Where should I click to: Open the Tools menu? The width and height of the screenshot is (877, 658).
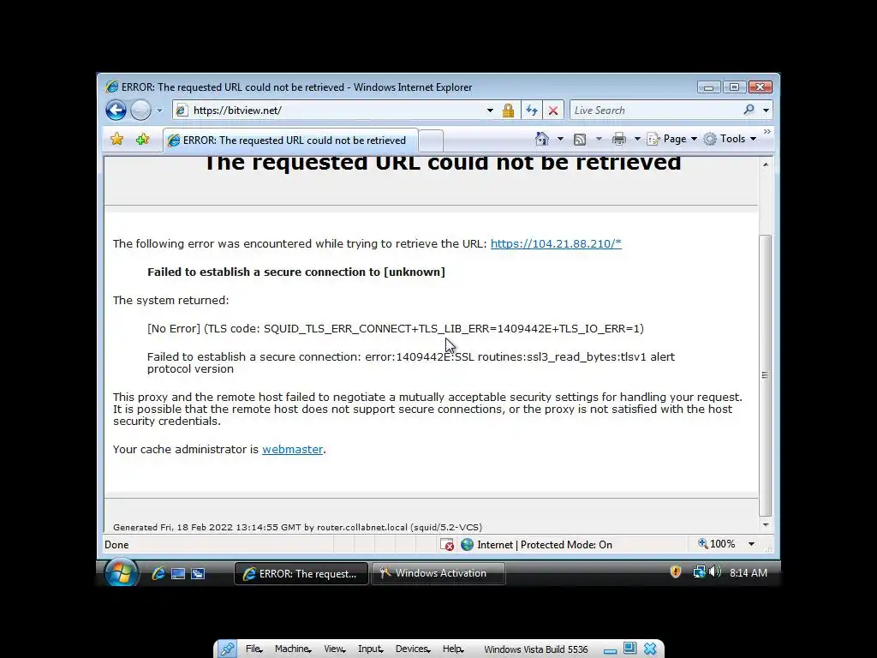click(731, 139)
